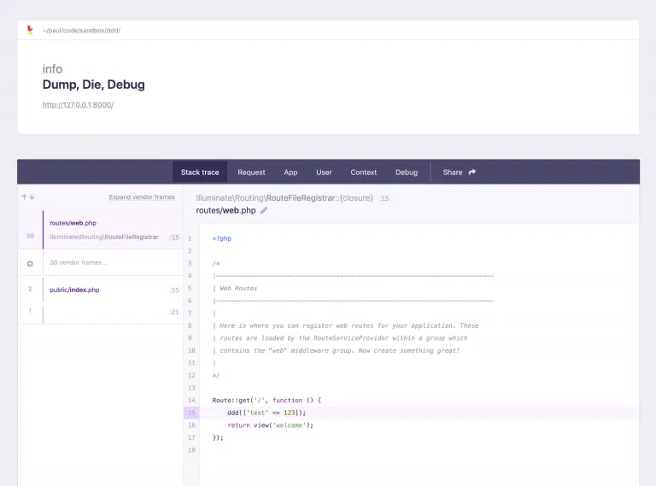The height and width of the screenshot is (486, 656).
Task: Select the routes/web.php stack frame
Action: coord(102,230)
